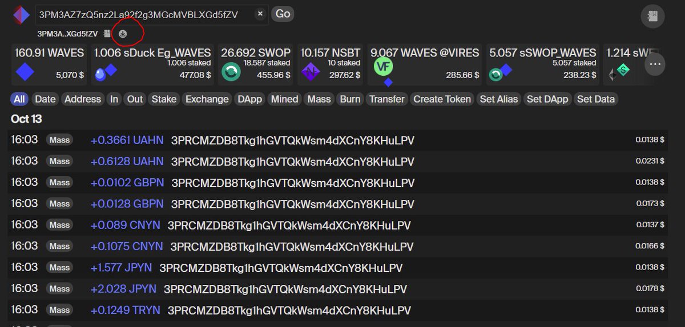
Task: Filter by Mined transactions
Action: click(x=284, y=99)
